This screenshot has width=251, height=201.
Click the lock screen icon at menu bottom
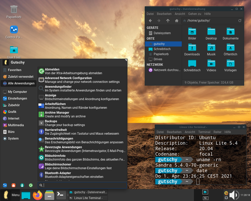pyautogui.click(x=13, y=185)
